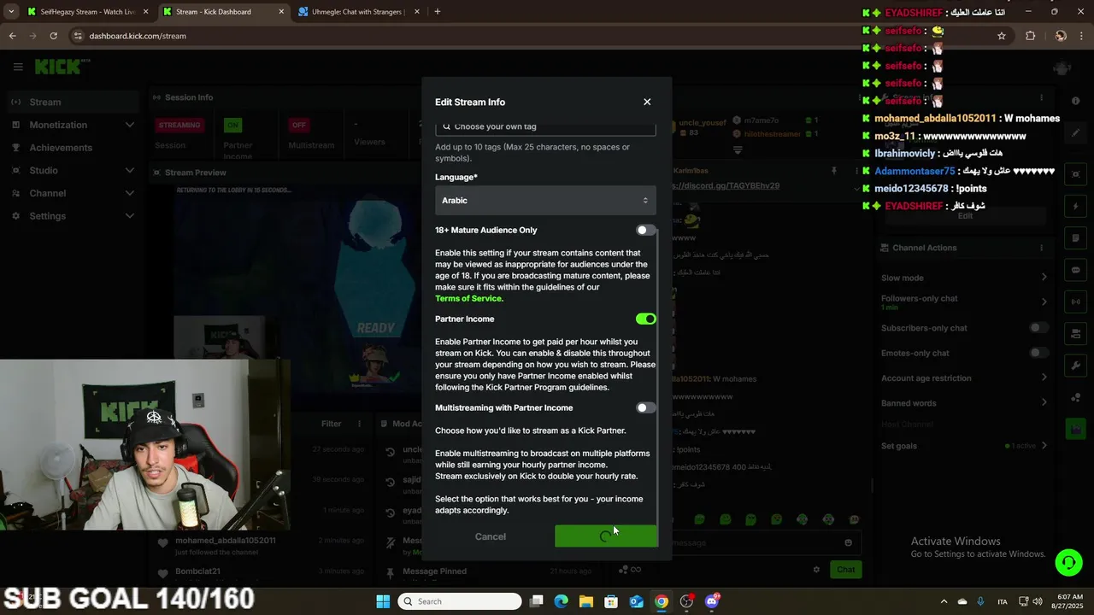Open a new browser tab
This screenshot has width=1094, height=615.
tap(438, 12)
